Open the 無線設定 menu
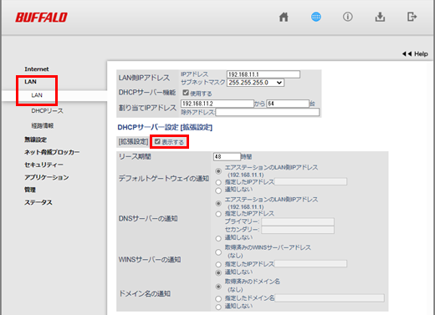The width and height of the screenshot is (435, 315). 35,140
